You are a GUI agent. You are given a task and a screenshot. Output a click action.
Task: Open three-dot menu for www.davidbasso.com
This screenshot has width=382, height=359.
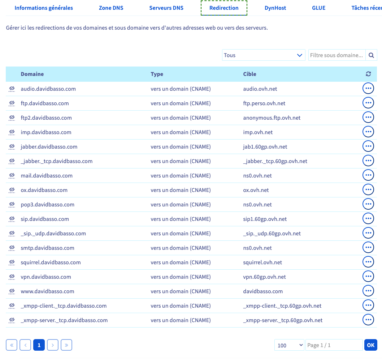tap(368, 291)
